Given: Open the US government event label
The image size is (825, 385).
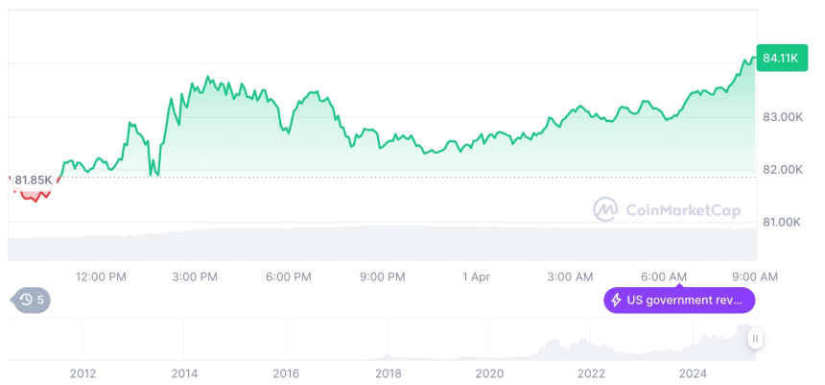Looking at the screenshot, I should (684, 301).
